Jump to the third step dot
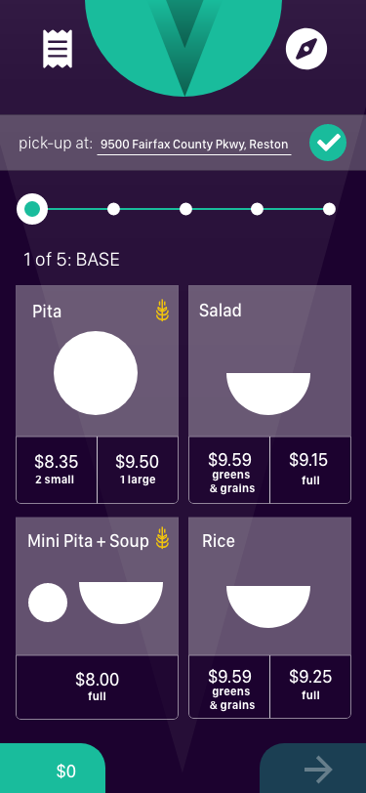Viewport: 366px width, 793px height. (186, 209)
